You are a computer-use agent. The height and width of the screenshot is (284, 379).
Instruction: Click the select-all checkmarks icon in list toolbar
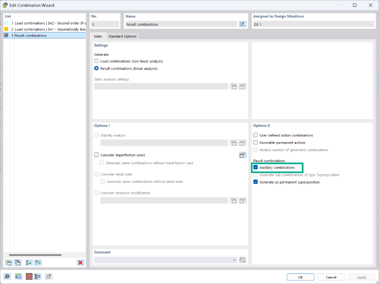29,263
